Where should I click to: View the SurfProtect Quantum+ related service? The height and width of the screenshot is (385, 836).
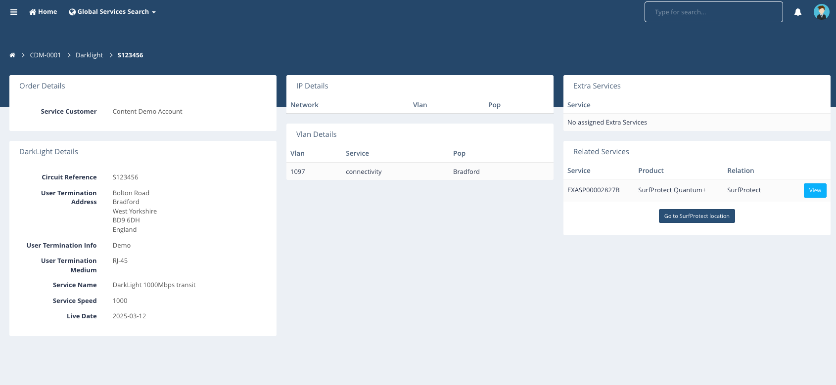pos(815,190)
